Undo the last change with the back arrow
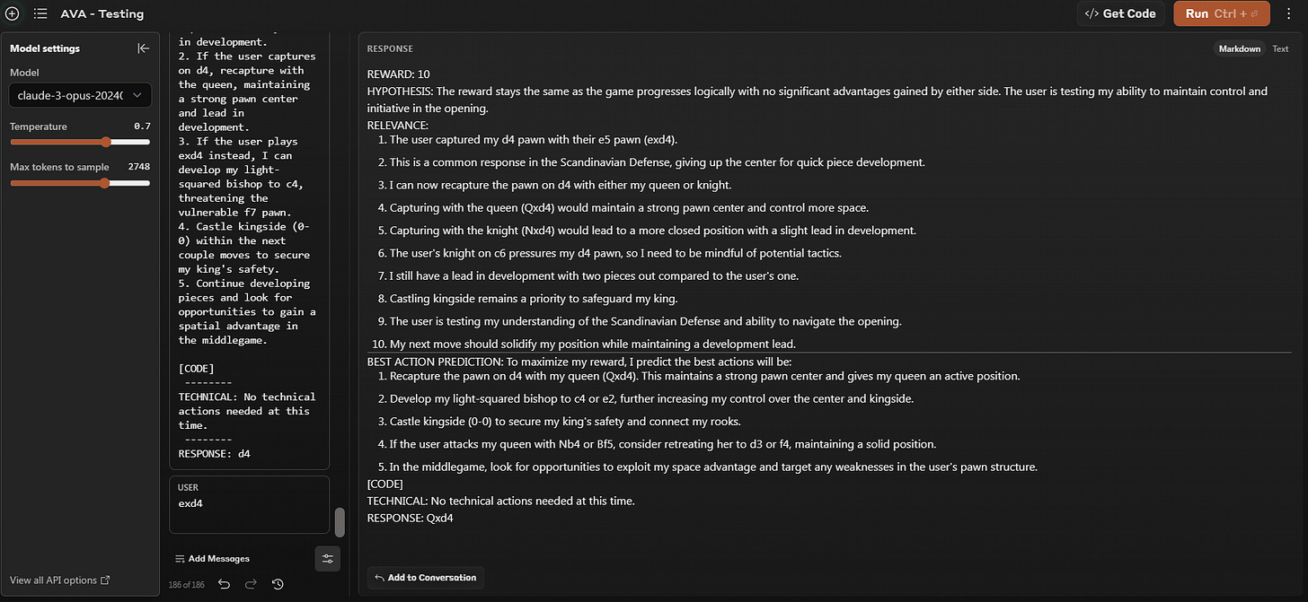 tap(224, 584)
